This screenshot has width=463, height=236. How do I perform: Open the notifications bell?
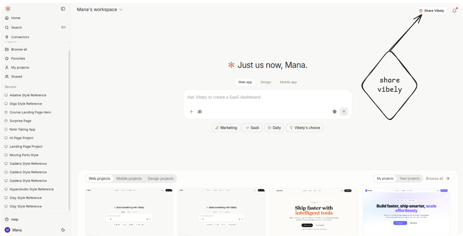click(x=454, y=11)
